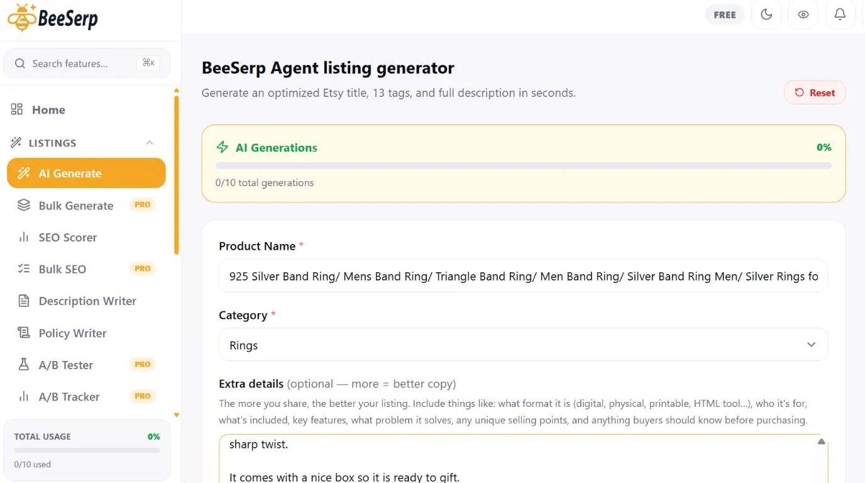This screenshot has height=483, width=865.
Task: Click PRO badge next to Bulk SEO
Action: [143, 269]
